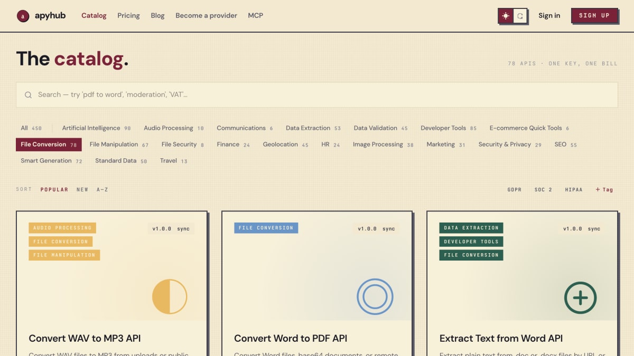This screenshot has height=356, width=634.
Task: Sort the catalog by POPULAR
Action: [54, 189]
